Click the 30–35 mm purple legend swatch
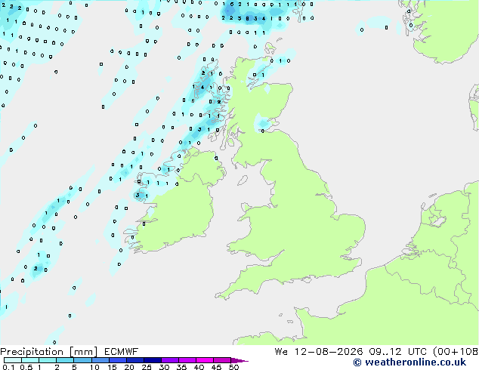The height and width of the screenshot is (370, 479). (x=170, y=360)
